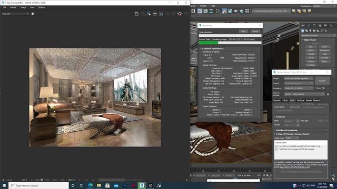Viewport: 337px width, 189px height.
Task: Open the Image menu in V-Ray Frame Buffer
Action: [x=23, y=7]
